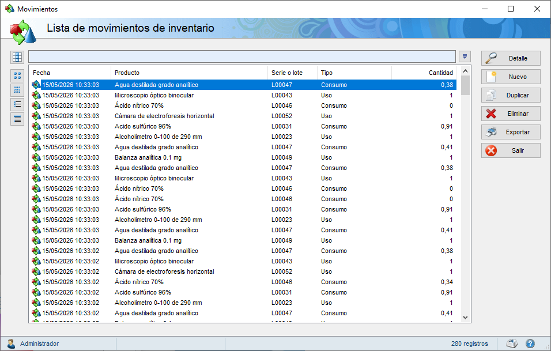Click the Exportar button
This screenshot has width=551, height=351.
pos(511,132)
